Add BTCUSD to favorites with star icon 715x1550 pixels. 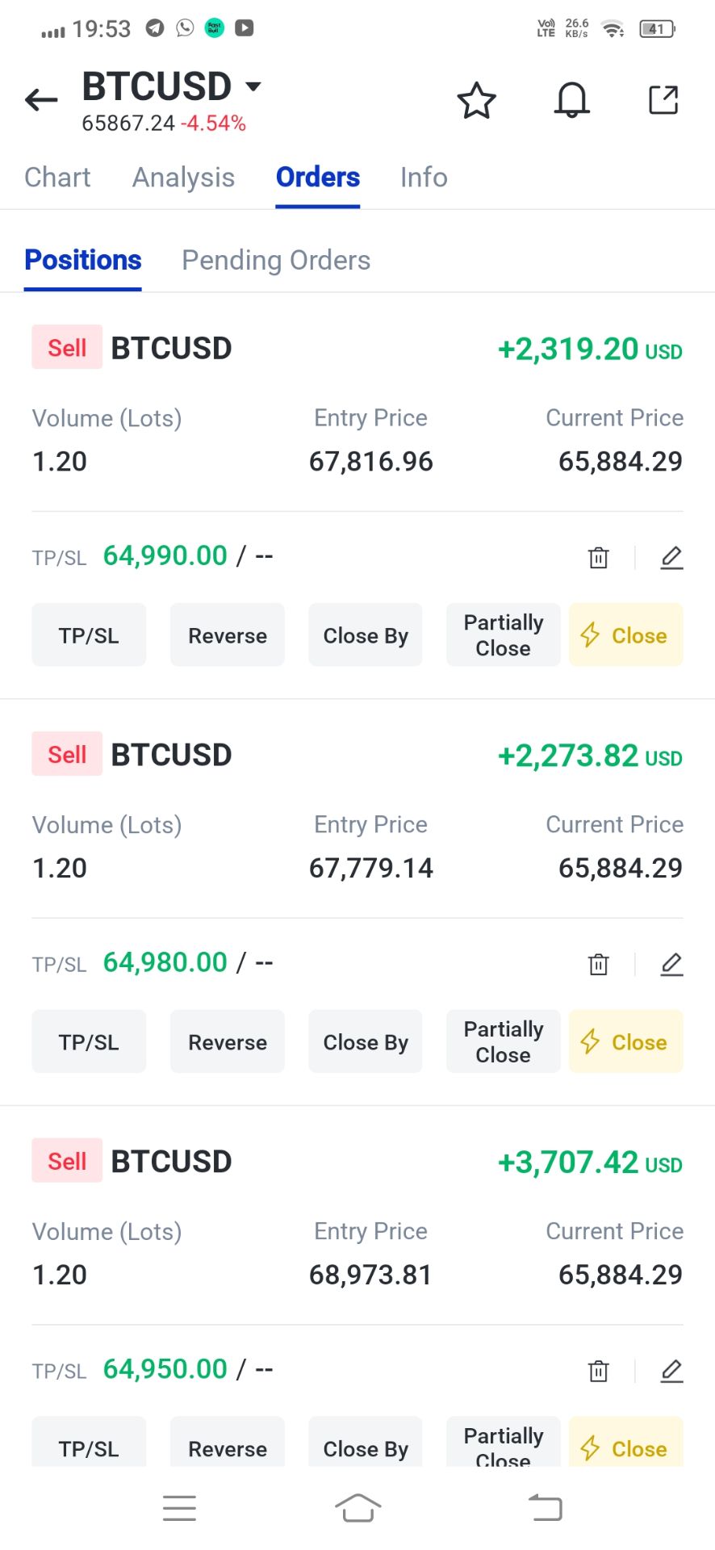pyautogui.click(x=476, y=101)
